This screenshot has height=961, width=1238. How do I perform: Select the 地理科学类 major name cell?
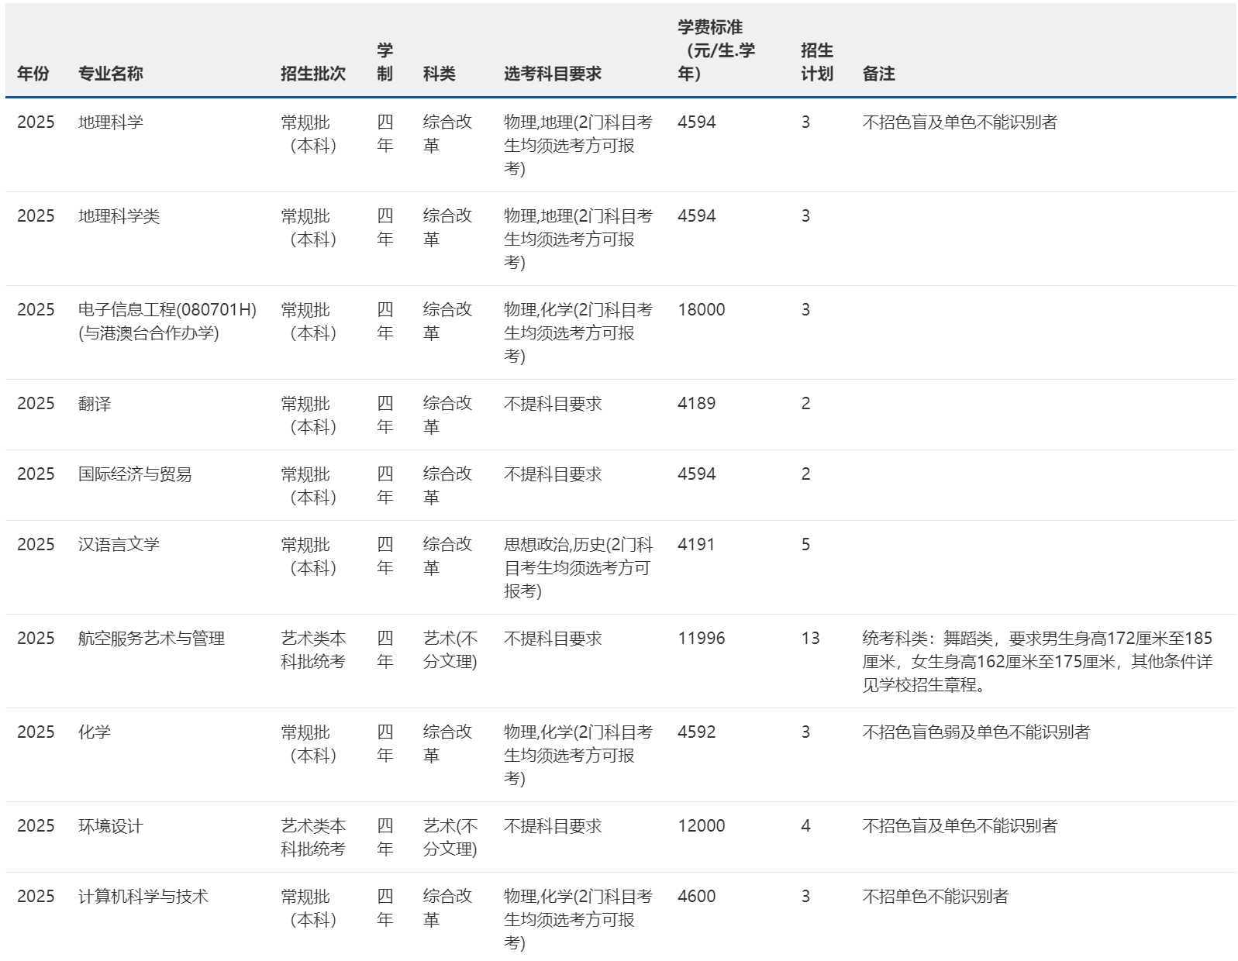point(119,216)
